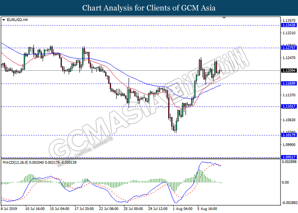
Task: Select the 1.10630 price axis value
Action: pyautogui.click(x=289, y=120)
